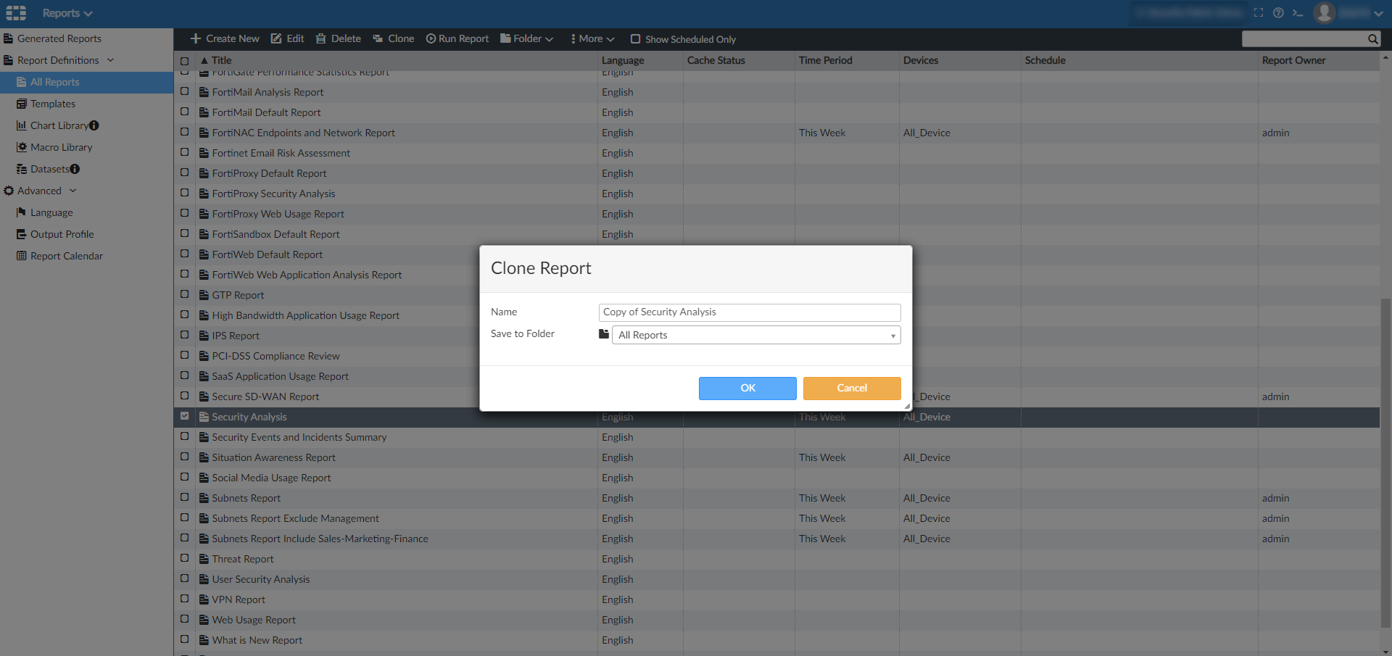Viewport: 1392px width, 656px height.
Task: Click the Macro Library icon
Action: (x=22, y=147)
